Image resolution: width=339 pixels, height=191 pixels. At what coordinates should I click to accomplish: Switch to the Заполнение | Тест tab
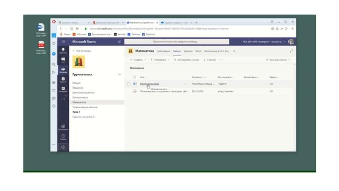[x=217, y=51]
